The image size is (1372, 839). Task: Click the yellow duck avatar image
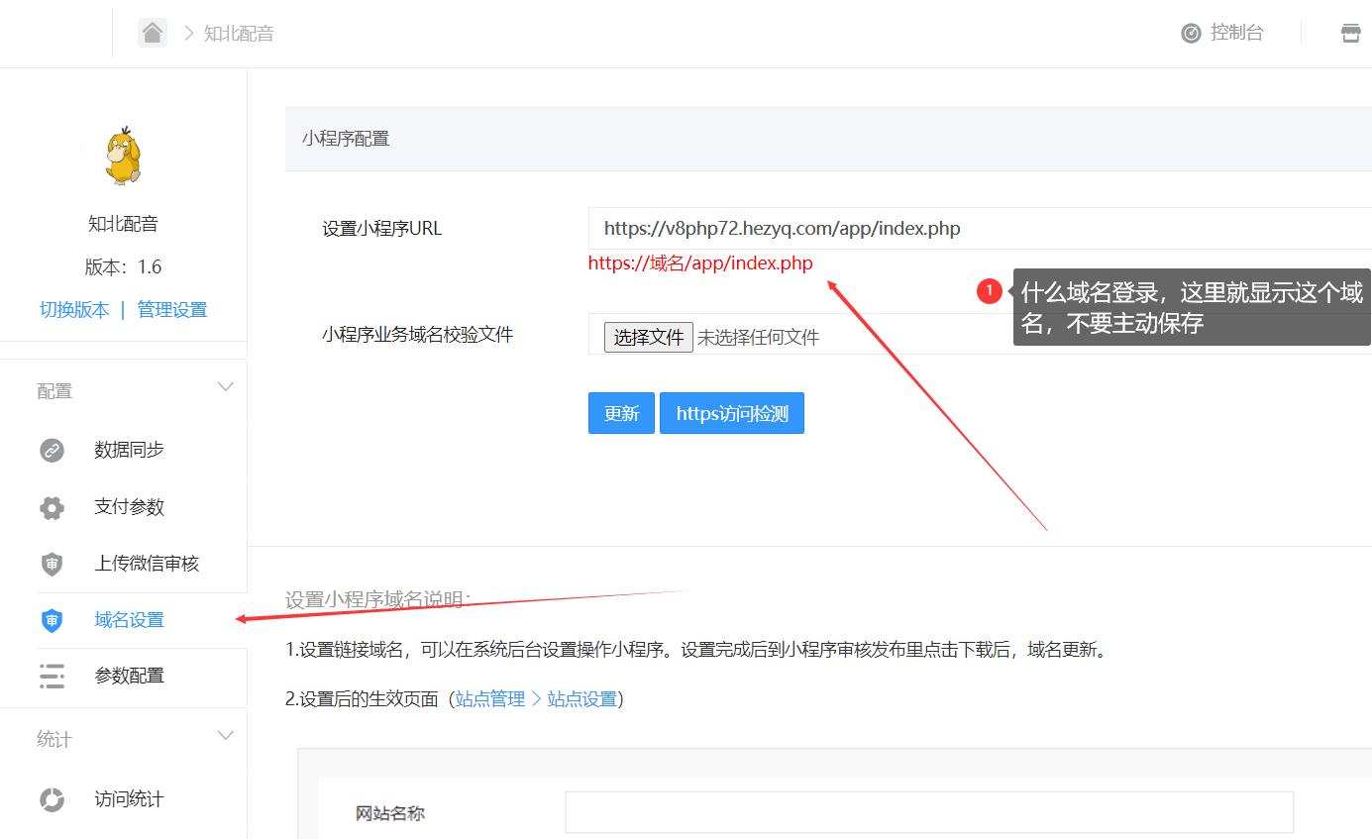[123, 156]
